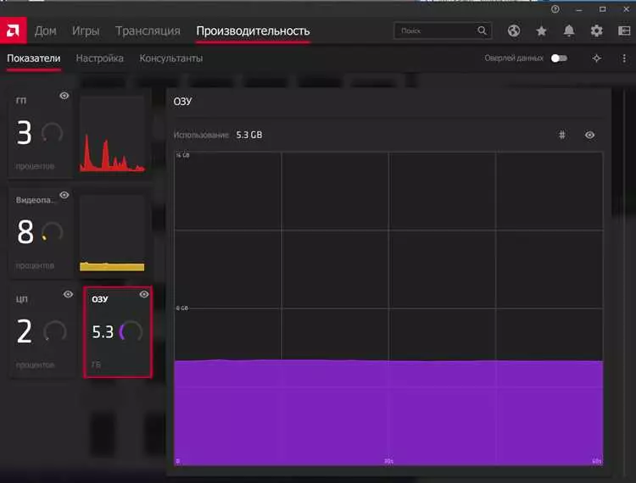Click the search magnifier icon
Screen dimensions: 636x483
click(x=482, y=31)
